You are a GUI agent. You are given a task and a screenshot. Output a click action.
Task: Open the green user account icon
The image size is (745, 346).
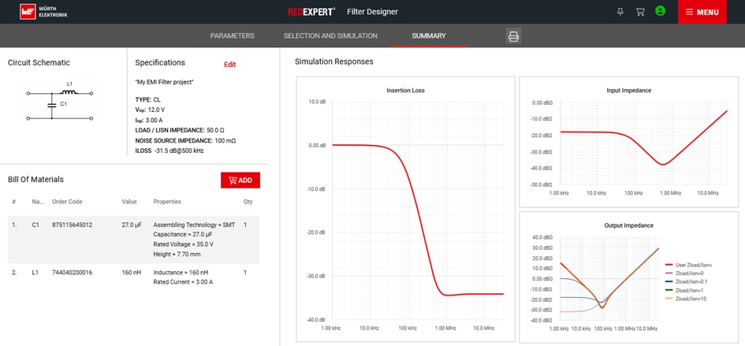[660, 11]
